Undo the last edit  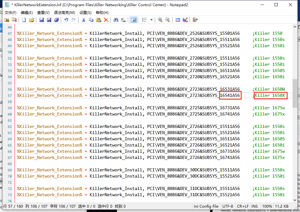[x=66, y=20]
